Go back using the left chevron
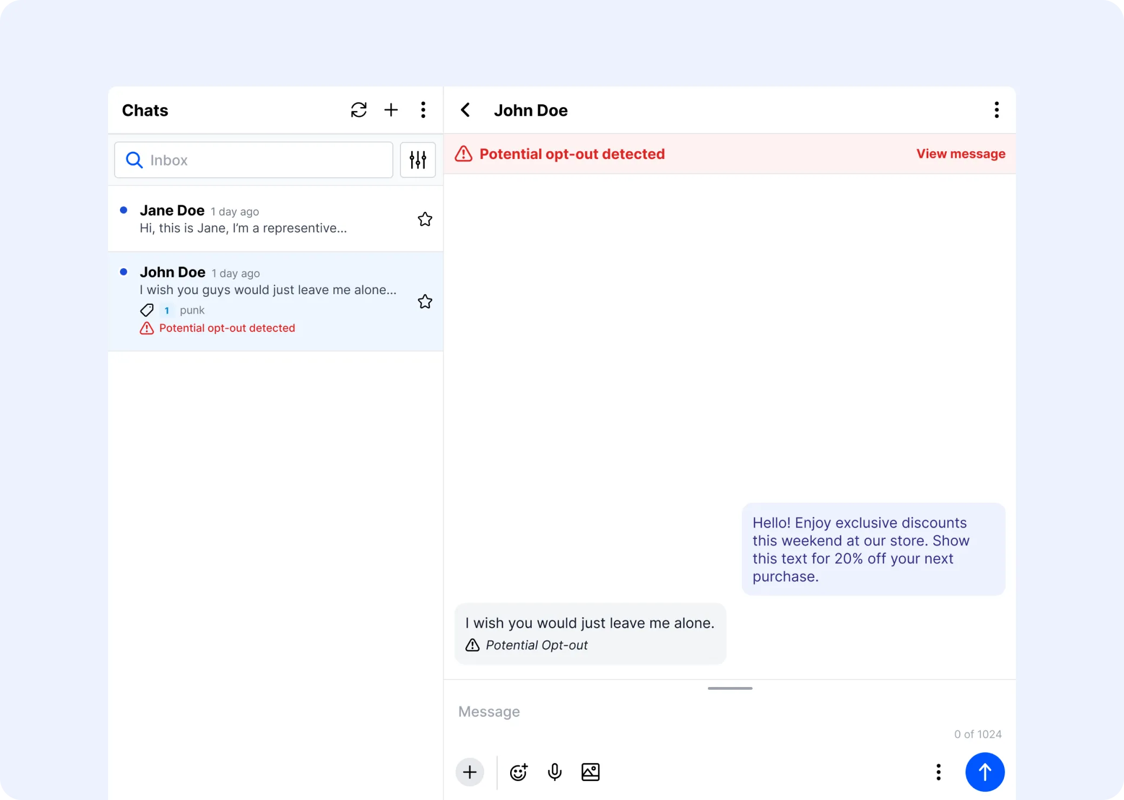 click(x=465, y=110)
